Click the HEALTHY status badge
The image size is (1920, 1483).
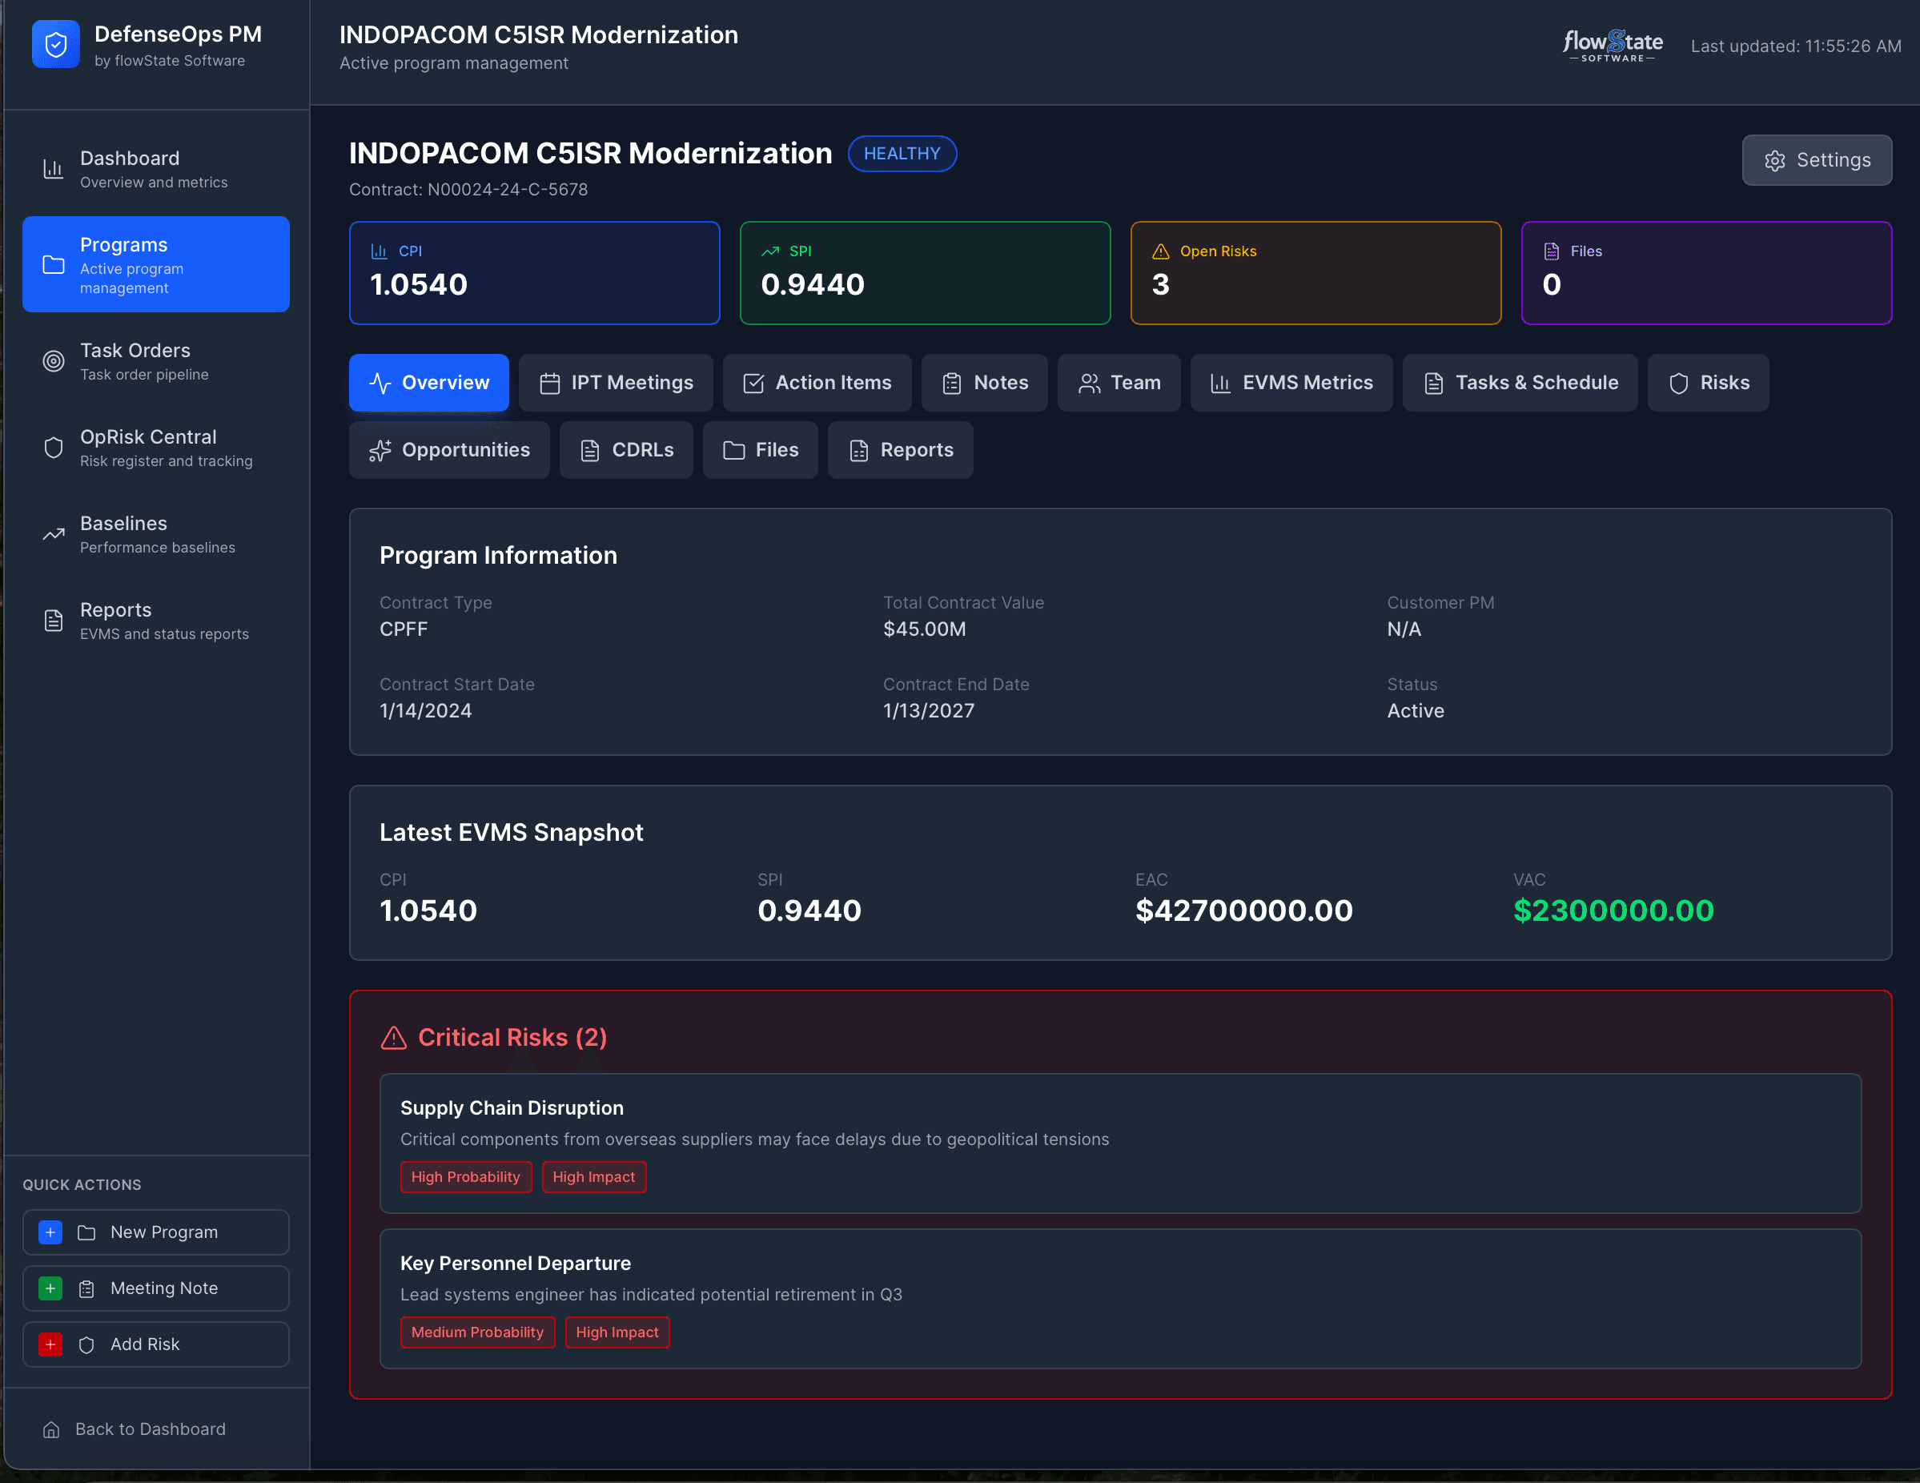[x=901, y=154]
